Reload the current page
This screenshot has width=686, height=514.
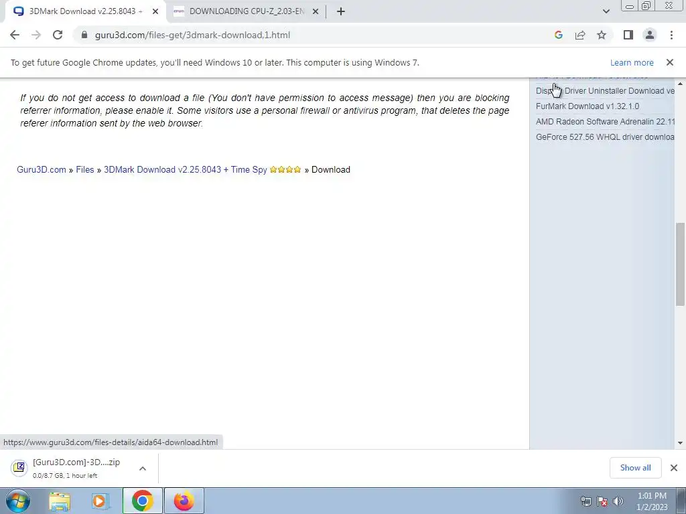click(x=58, y=35)
